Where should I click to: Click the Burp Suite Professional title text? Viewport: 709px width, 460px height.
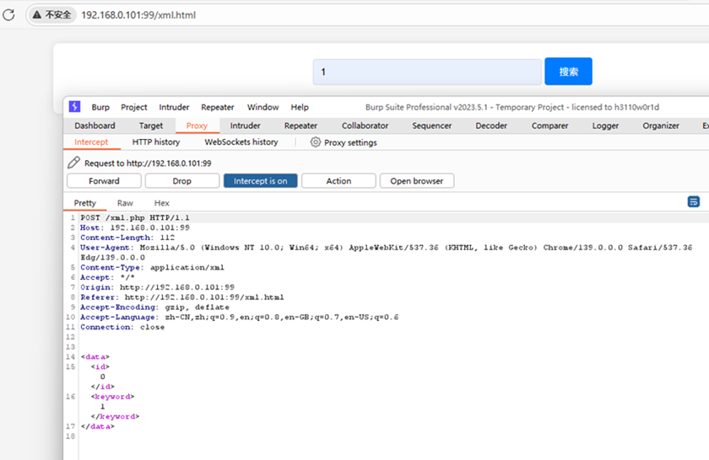[x=511, y=107]
